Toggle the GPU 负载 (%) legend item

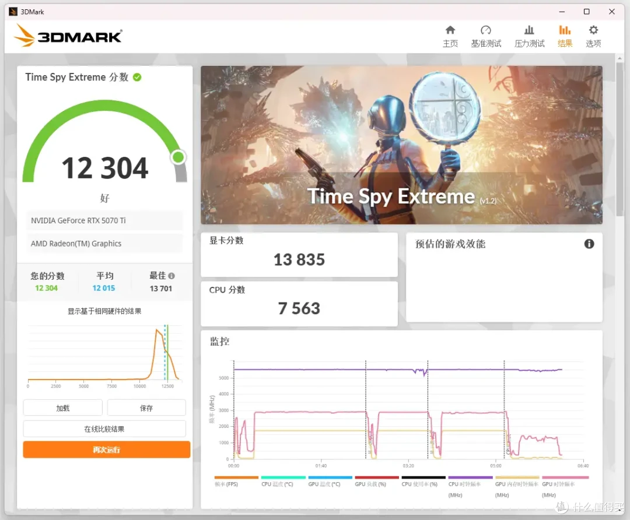point(376,481)
